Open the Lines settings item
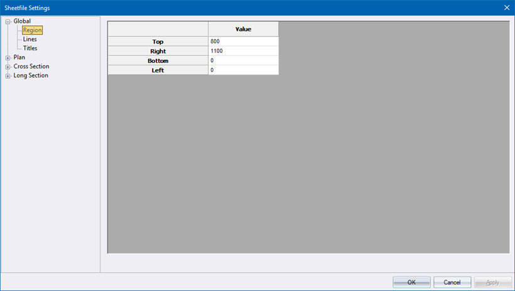The height and width of the screenshot is (291, 515). pos(30,39)
